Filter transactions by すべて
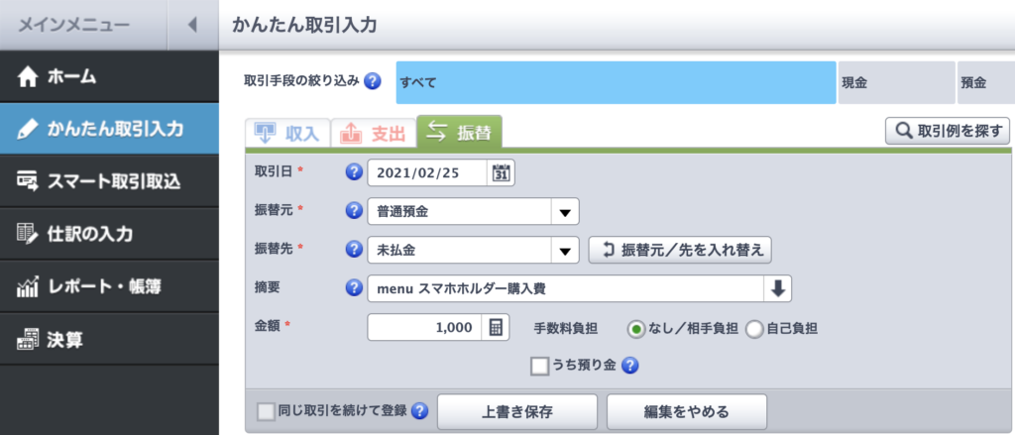 click(x=617, y=82)
